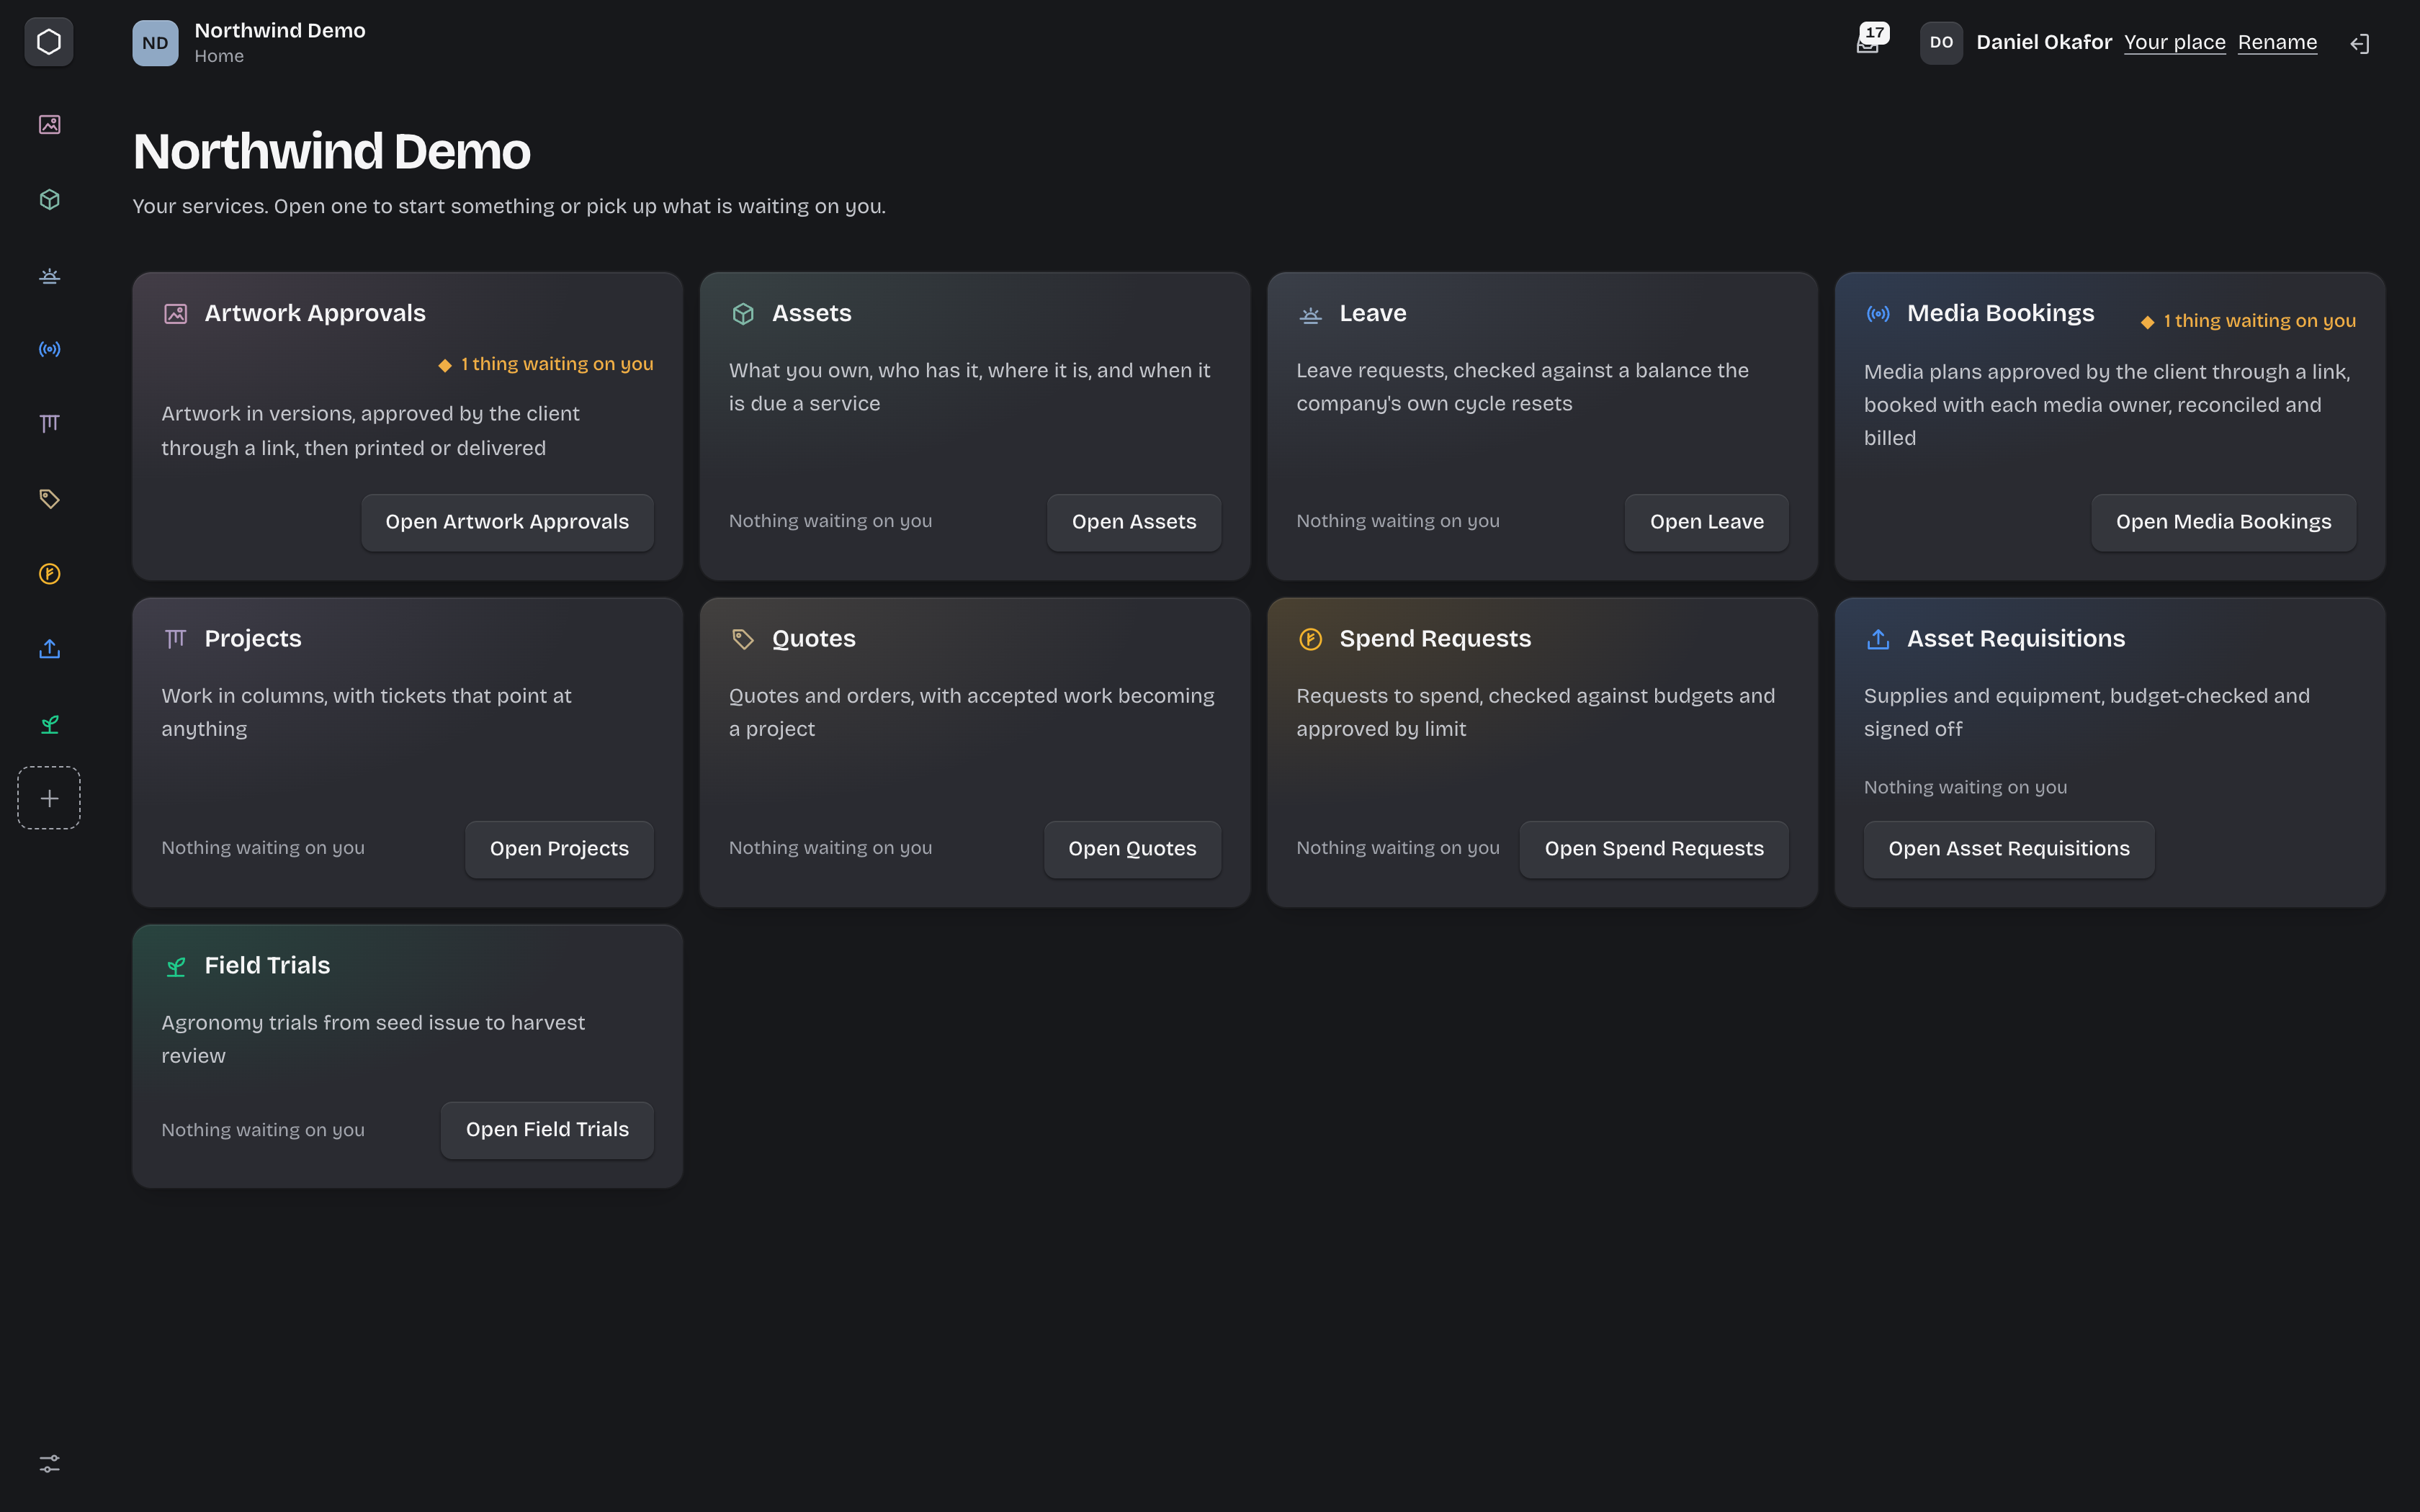This screenshot has width=2420, height=1512.
Task: Click Open Leave button
Action: (1706, 522)
